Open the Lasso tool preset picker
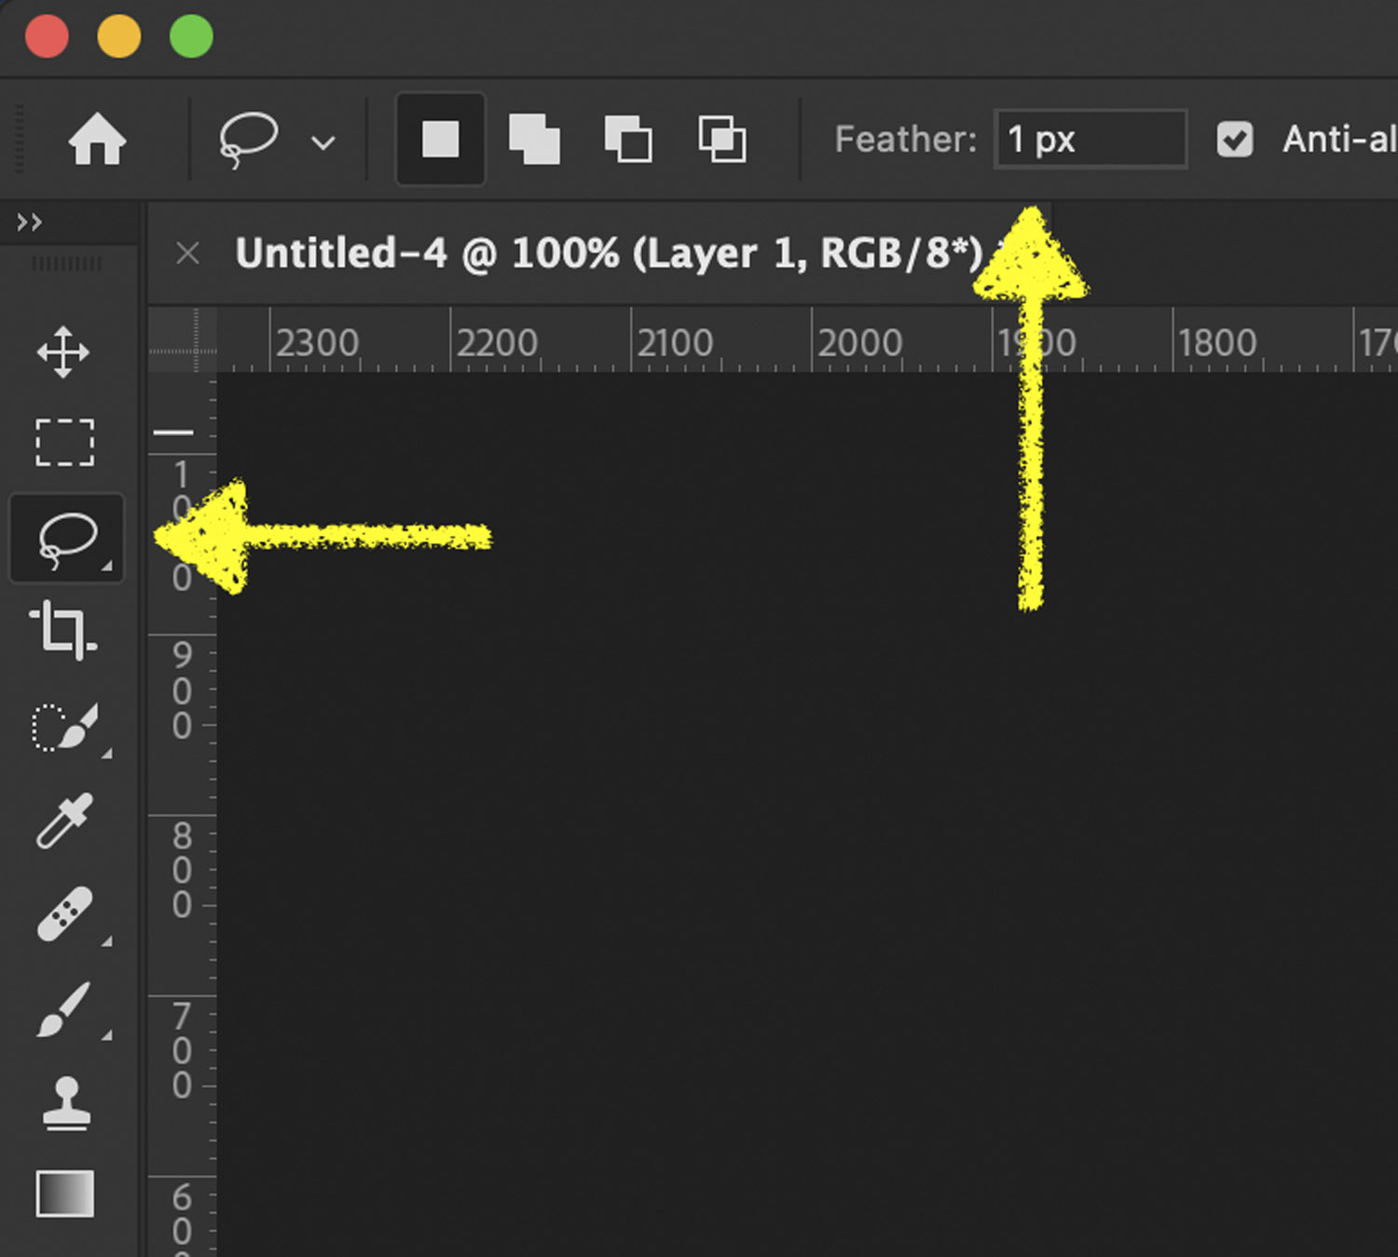The image size is (1398, 1257). [323, 143]
